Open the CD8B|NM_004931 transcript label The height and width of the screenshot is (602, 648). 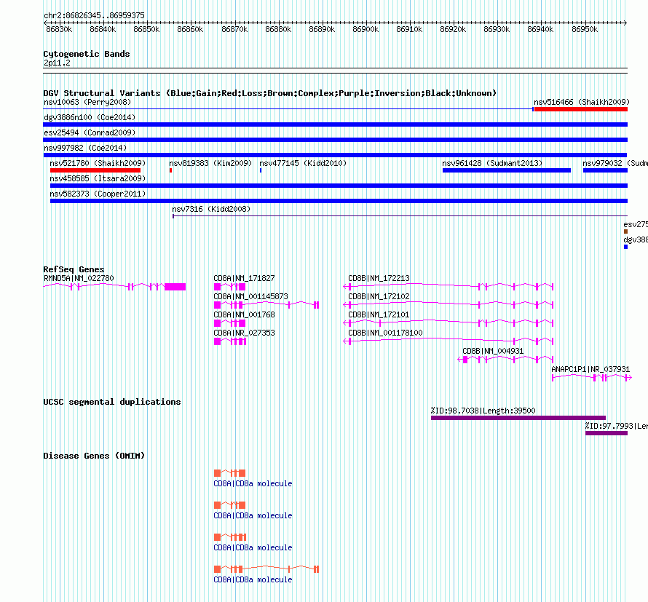[493, 351]
